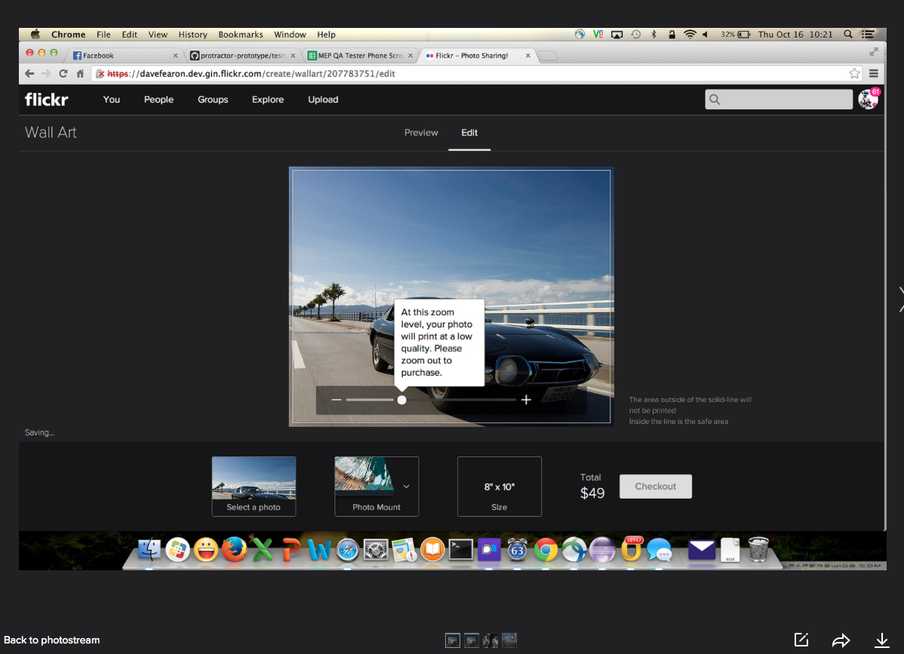The height and width of the screenshot is (654, 904).
Task: Open the Explore menu in Flickr navigation
Action: coord(268,100)
